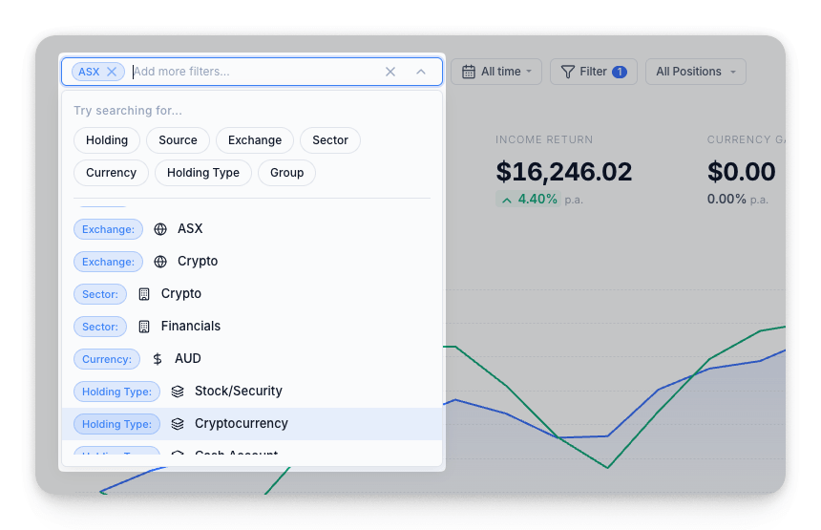The image size is (821, 530).
Task: Click globe icon next to ASX
Action: (160, 229)
